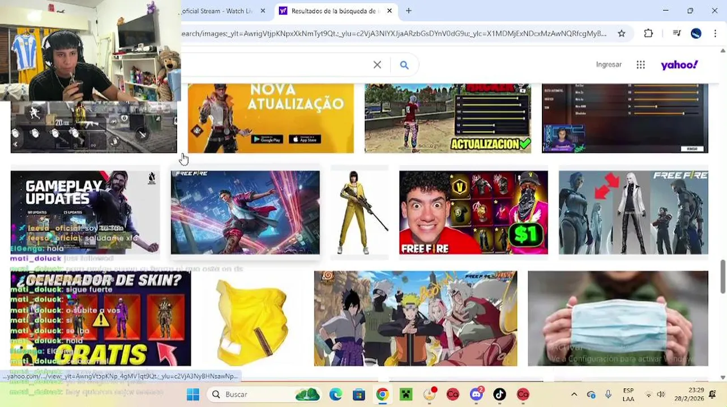Close the 'oficial Stream - Watch Live' tab
The image size is (727, 407).
(x=263, y=11)
